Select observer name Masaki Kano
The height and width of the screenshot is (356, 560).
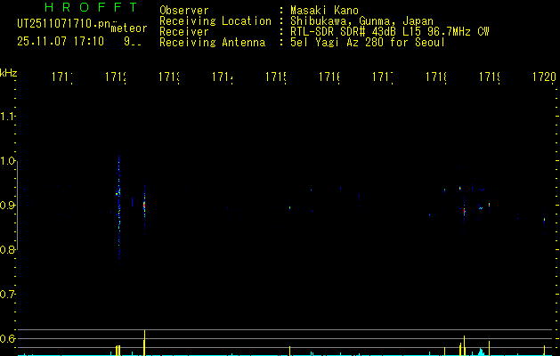tap(324, 10)
